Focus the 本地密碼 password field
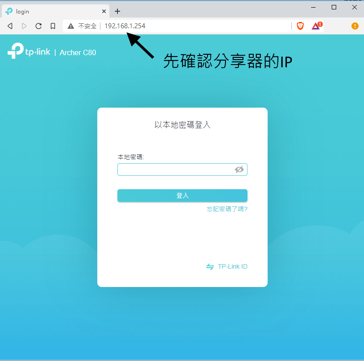Viewport: 364px width, 361px height. (182, 170)
